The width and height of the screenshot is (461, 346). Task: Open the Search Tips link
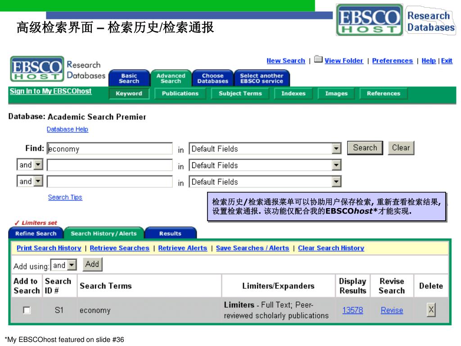point(65,197)
